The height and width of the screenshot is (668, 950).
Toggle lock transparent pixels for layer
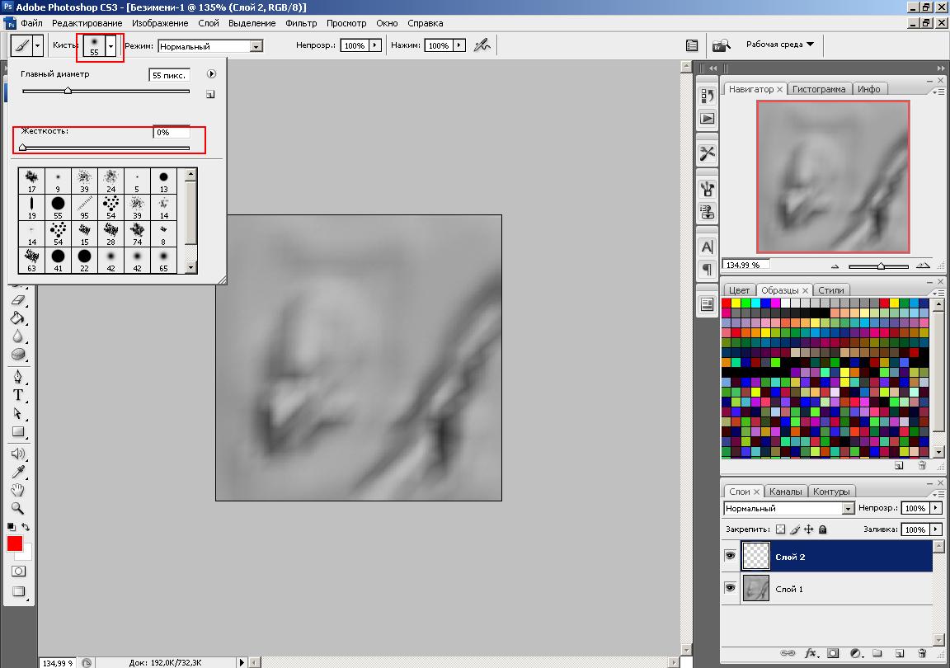tap(781, 529)
